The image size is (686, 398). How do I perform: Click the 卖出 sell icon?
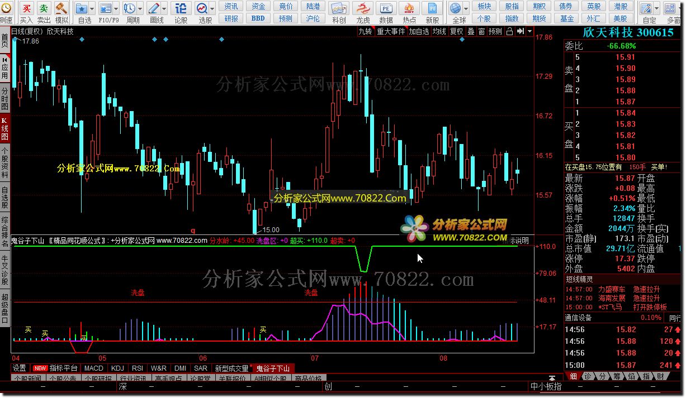pyautogui.click(x=44, y=8)
